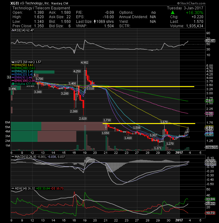
Task: Click the red 10.73 ADX axis tag
Action: click(x=210, y=213)
